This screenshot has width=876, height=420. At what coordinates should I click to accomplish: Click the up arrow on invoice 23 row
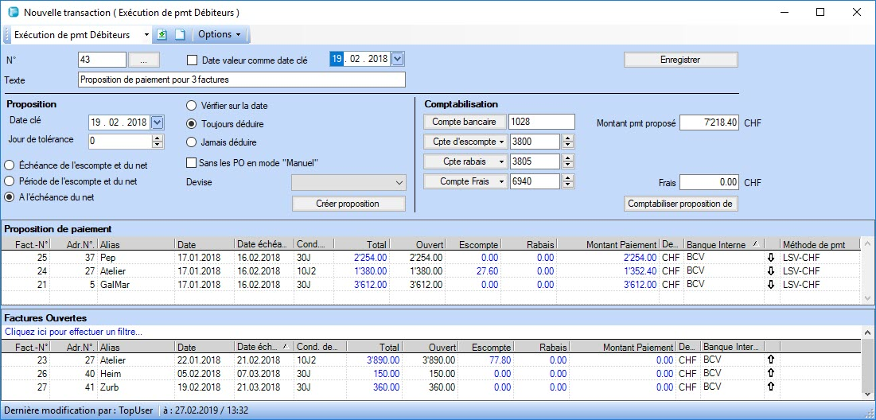pos(770,360)
